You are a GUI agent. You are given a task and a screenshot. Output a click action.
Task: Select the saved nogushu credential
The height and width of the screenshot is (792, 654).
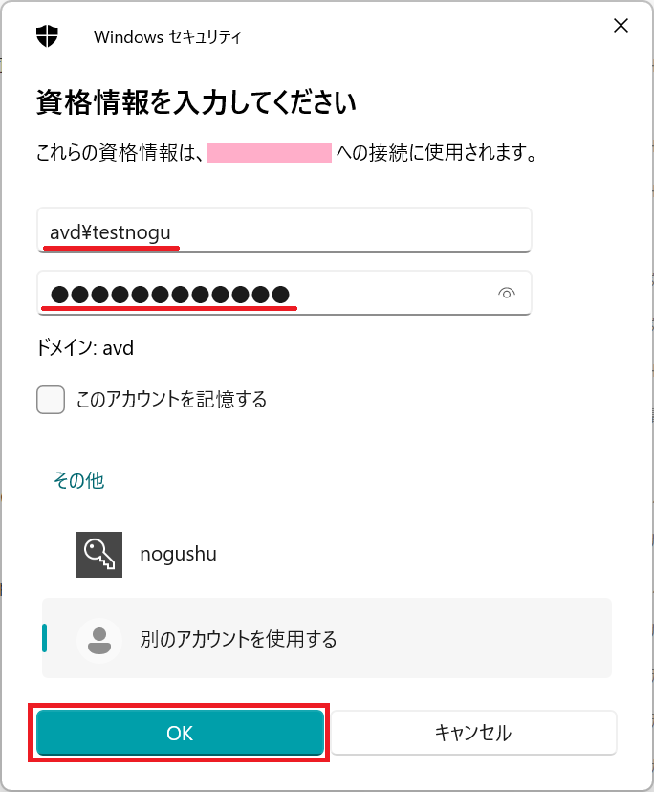[x=177, y=554]
